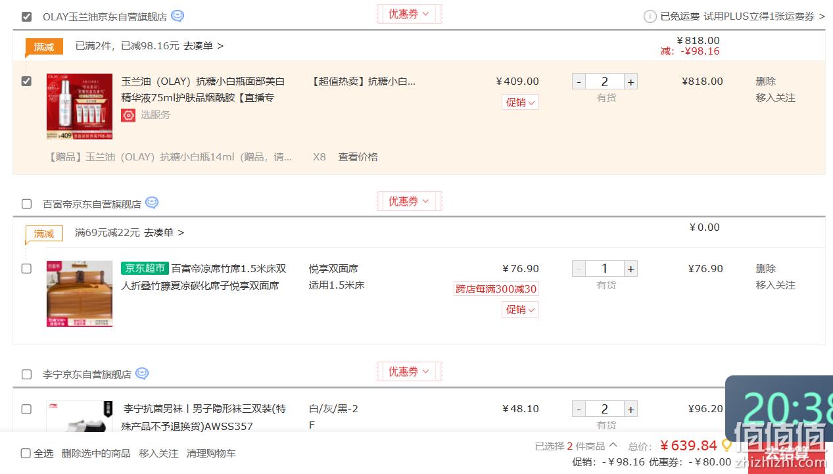Increase OLAY item quantity with plus
Image resolution: width=833 pixels, height=474 pixels.
click(631, 82)
